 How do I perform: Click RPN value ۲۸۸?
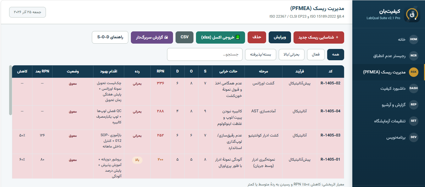pyautogui.click(x=160, y=111)
